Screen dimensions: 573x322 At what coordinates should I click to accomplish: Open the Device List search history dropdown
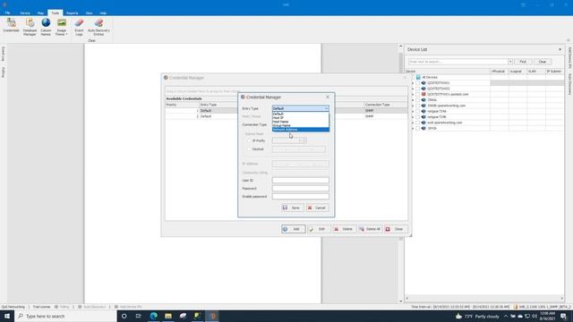click(510, 62)
